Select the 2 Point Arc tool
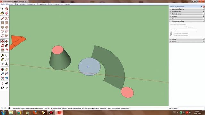 pyautogui.click(x=7, y=31)
